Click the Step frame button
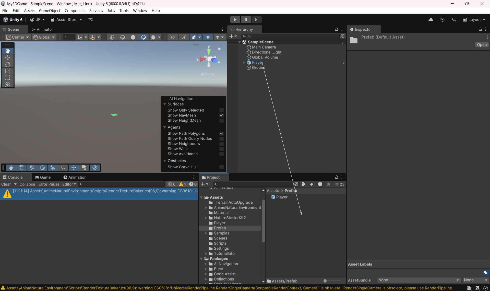Image resolution: width=490 pixels, height=291 pixels. (256, 19)
